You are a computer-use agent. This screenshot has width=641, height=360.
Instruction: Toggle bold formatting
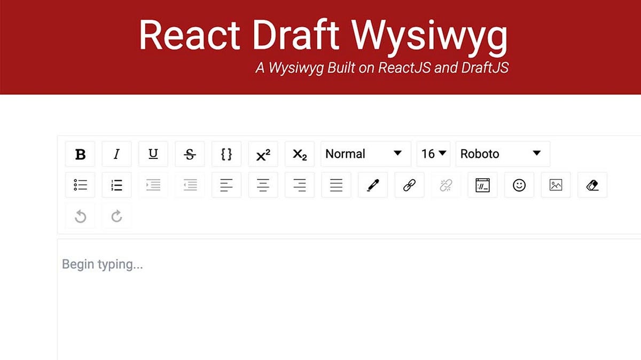pyautogui.click(x=80, y=154)
